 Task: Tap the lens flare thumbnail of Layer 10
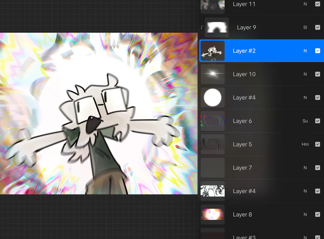click(213, 74)
